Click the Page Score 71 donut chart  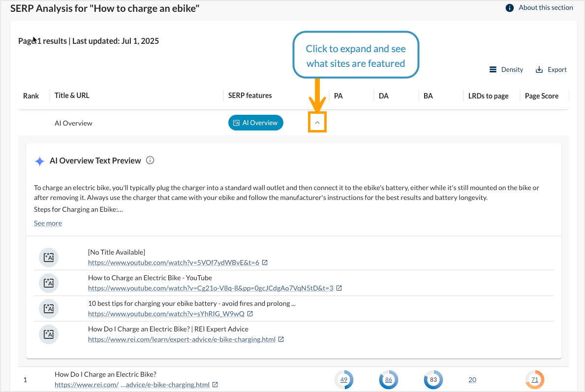click(535, 380)
